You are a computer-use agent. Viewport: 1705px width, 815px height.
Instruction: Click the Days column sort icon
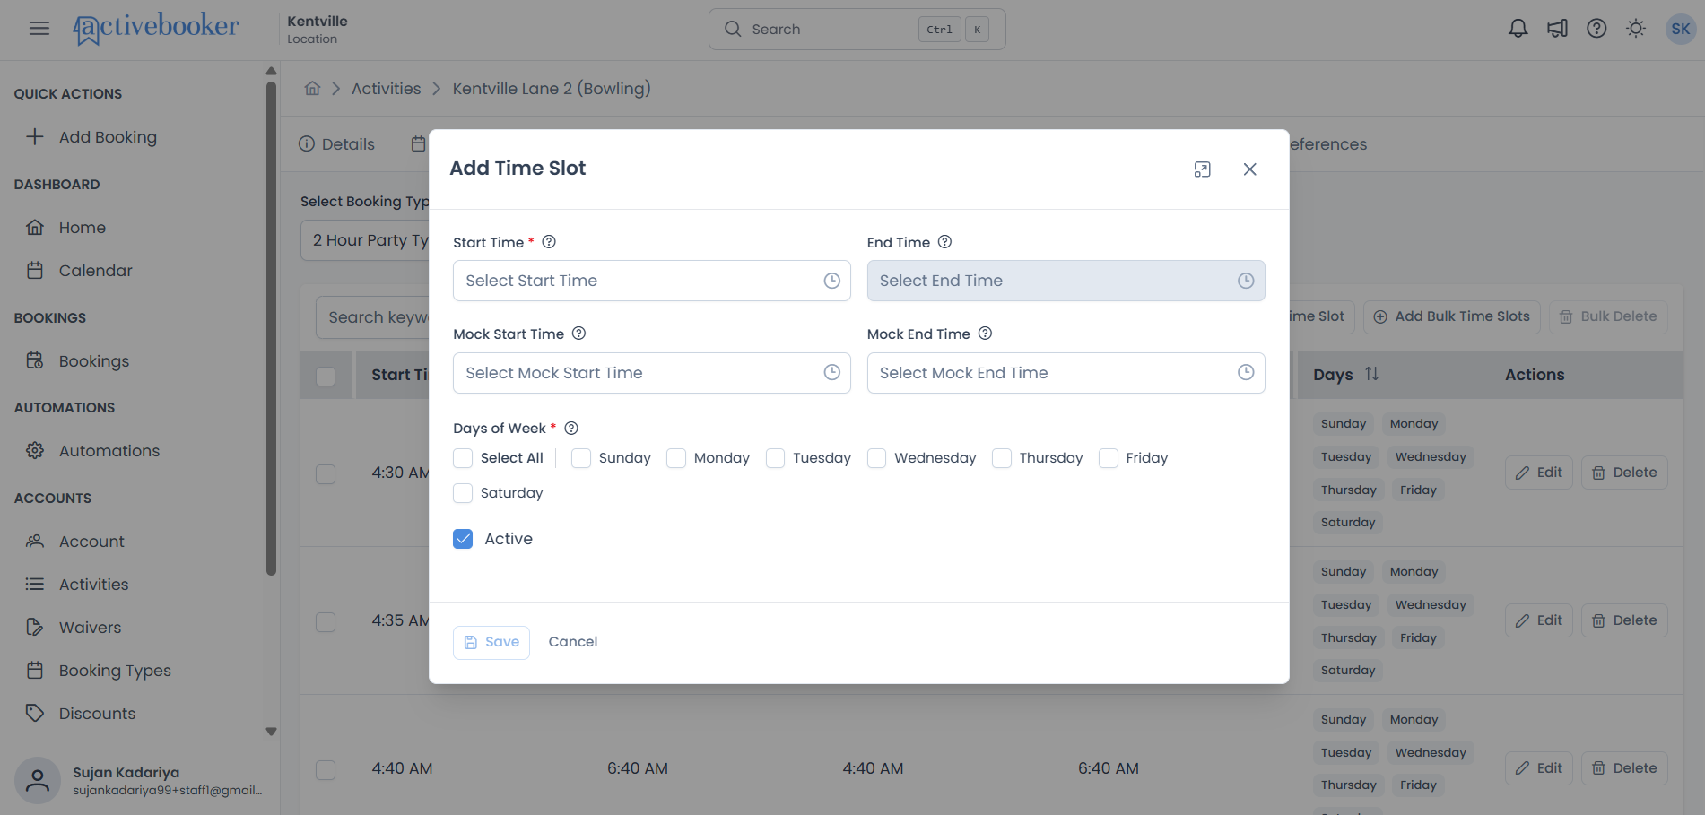click(x=1371, y=374)
